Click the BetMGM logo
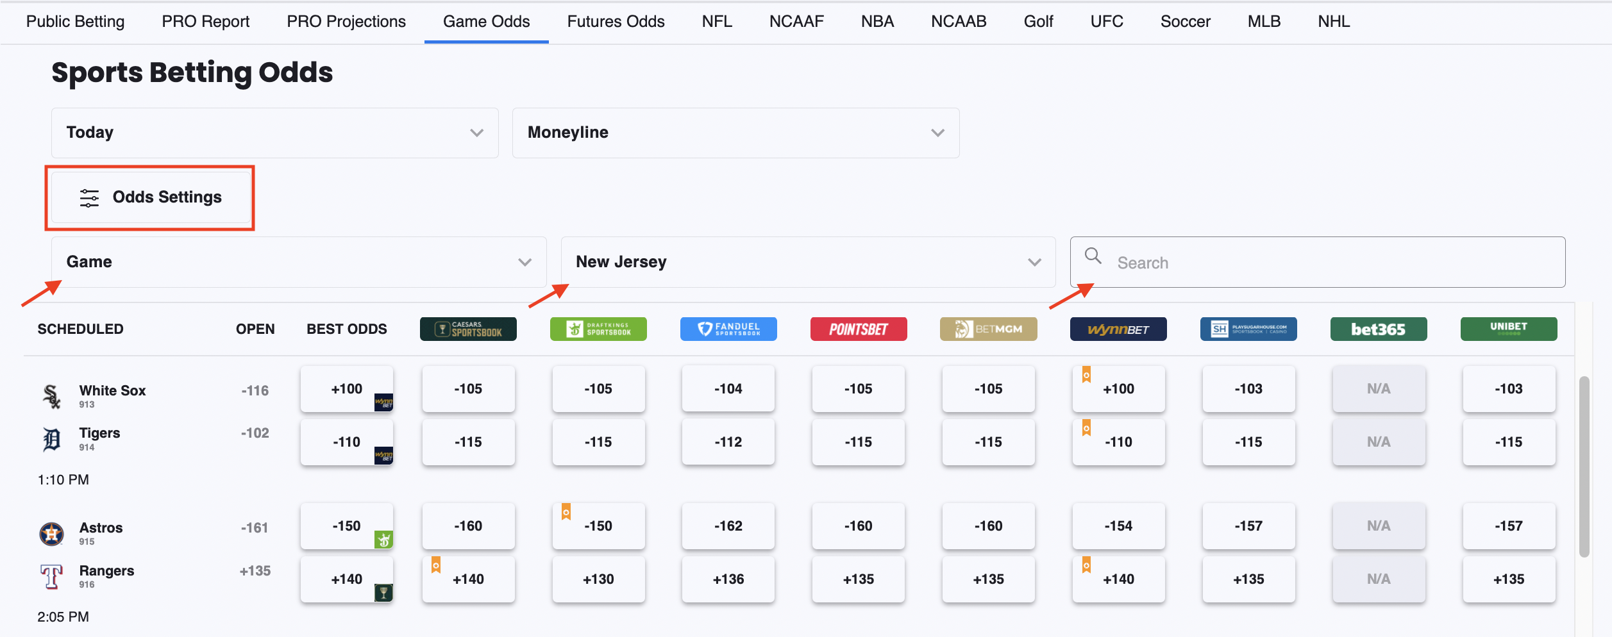Viewport: 1612px width, 637px height. pos(988,329)
